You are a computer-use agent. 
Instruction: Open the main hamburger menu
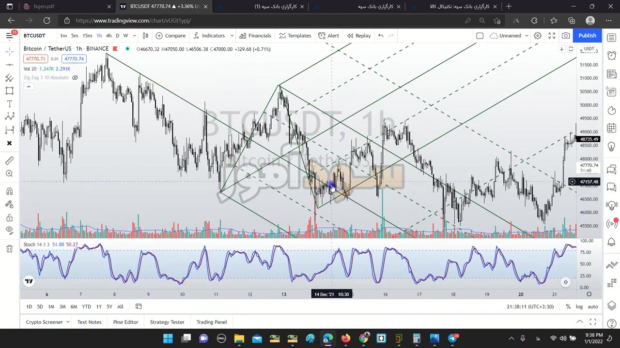pos(9,35)
